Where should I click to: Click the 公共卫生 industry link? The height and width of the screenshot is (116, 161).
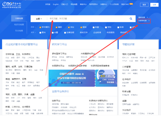click(x=31, y=58)
